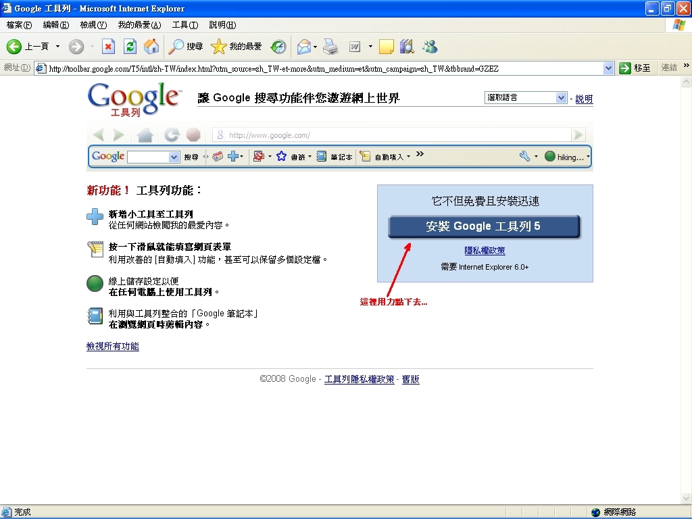Click the Mail envelope icon

(x=303, y=47)
